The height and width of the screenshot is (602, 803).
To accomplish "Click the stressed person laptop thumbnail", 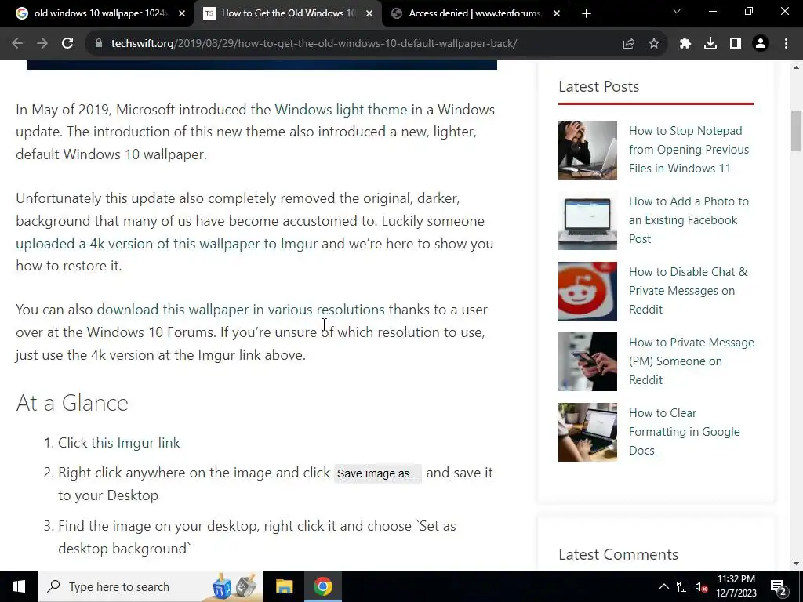I will tap(587, 150).
